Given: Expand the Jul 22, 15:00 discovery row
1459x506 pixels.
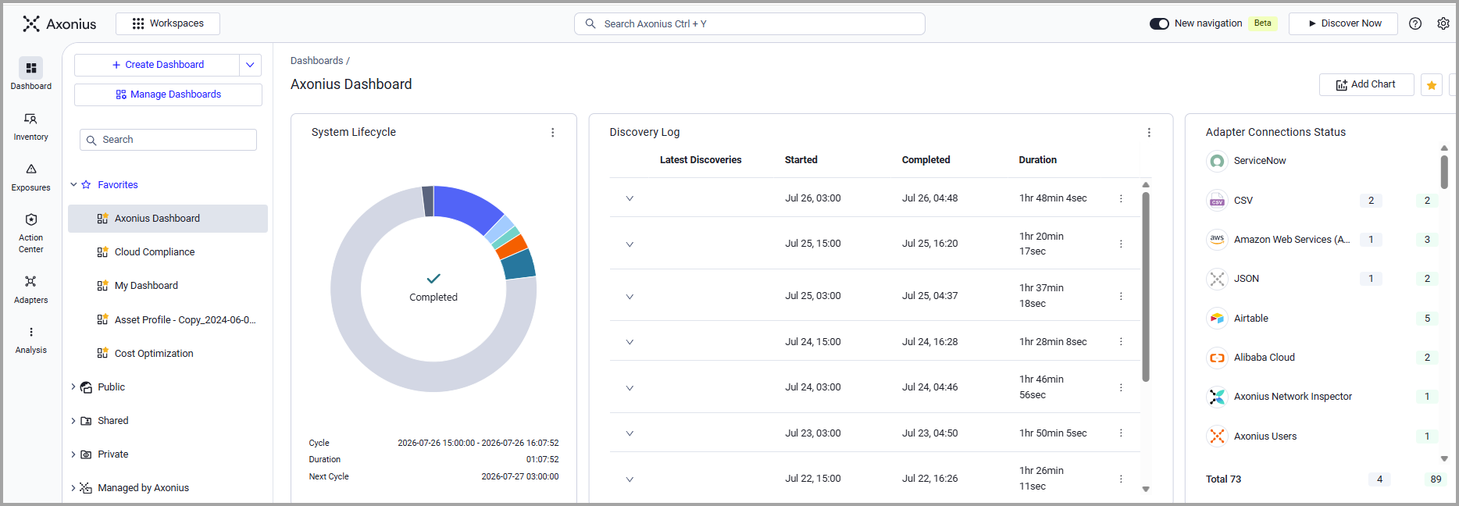Looking at the screenshot, I should pos(630,479).
